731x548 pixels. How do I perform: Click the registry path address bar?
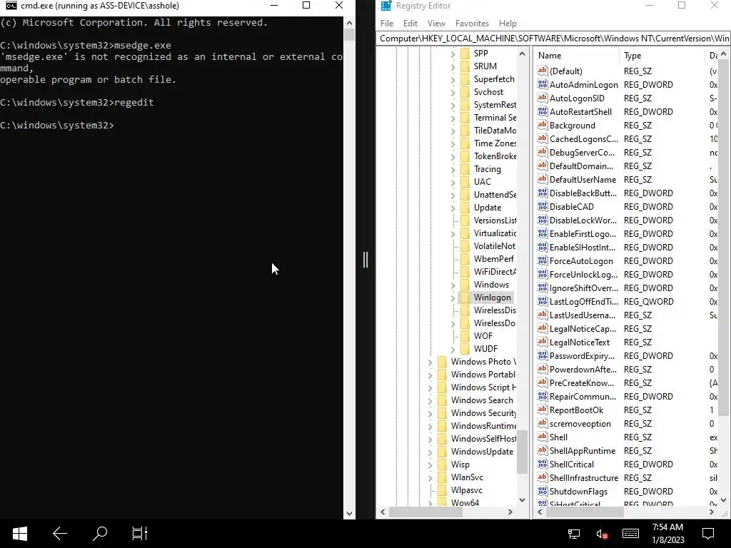coord(553,39)
